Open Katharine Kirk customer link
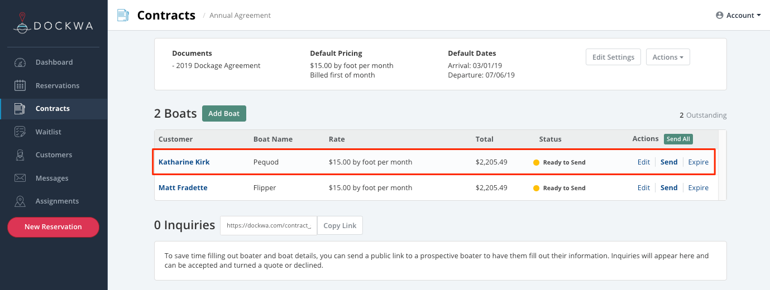The width and height of the screenshot is (770, 290). (184, 162)
